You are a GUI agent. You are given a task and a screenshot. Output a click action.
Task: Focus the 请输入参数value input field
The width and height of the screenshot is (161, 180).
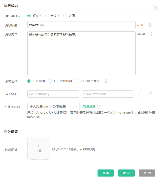[108, 94]
